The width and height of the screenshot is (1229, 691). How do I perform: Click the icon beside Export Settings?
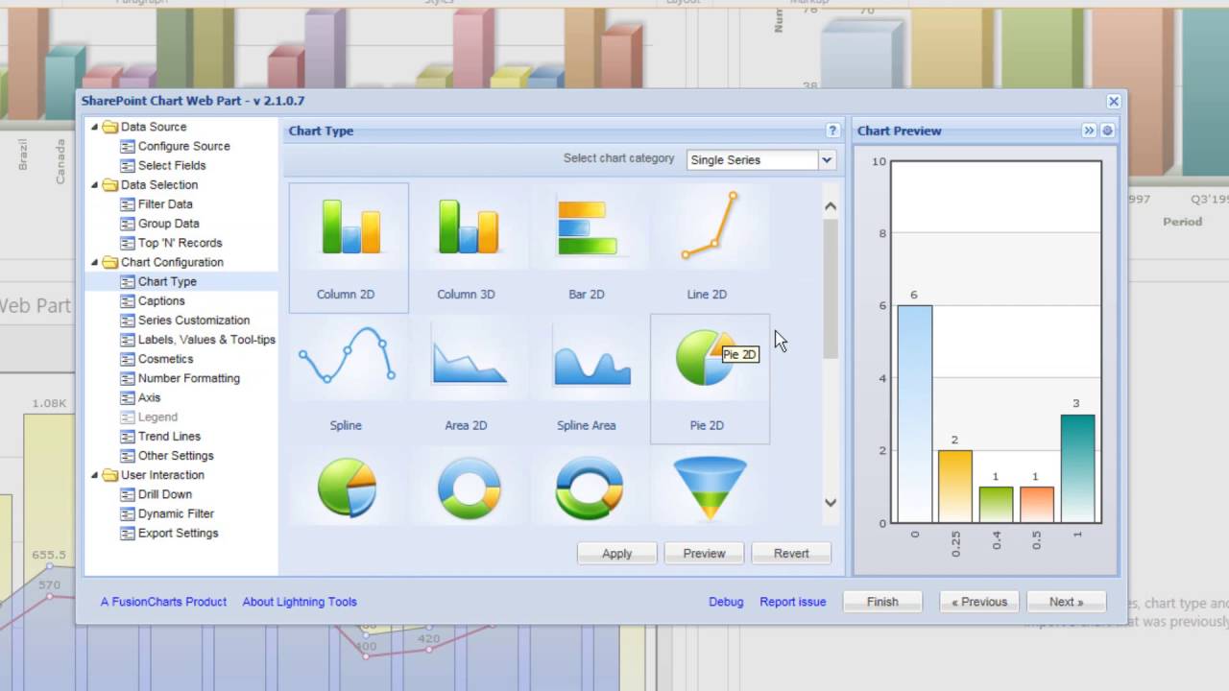[128, 533]
